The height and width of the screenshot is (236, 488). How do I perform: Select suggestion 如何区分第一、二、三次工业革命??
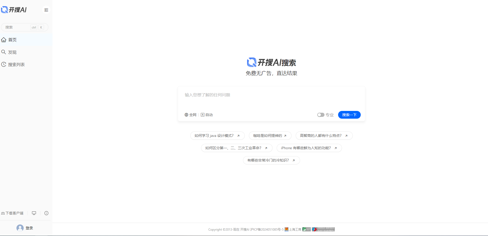237,148
